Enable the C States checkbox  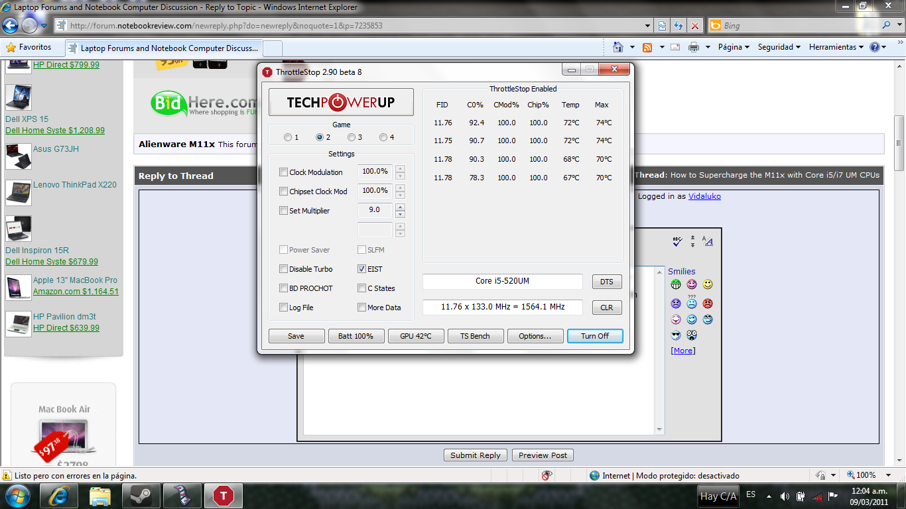[x=361, y=288]
